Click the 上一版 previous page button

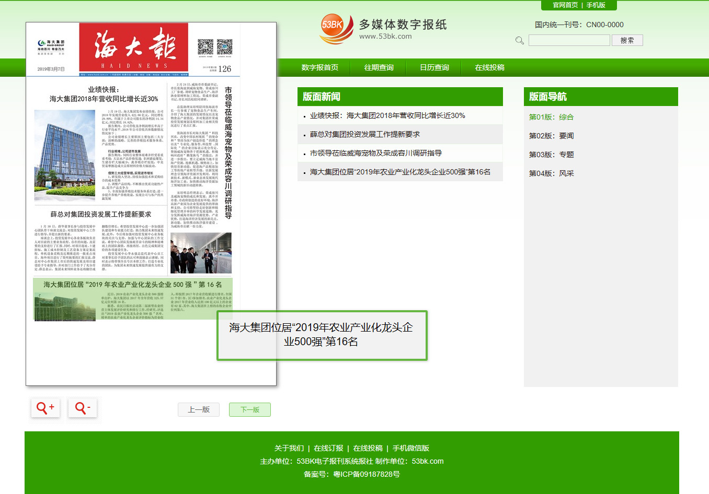point(199,409)
